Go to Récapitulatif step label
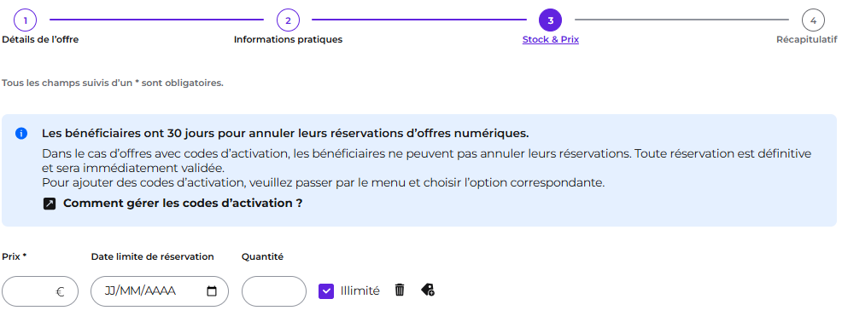 click(806, 40)
